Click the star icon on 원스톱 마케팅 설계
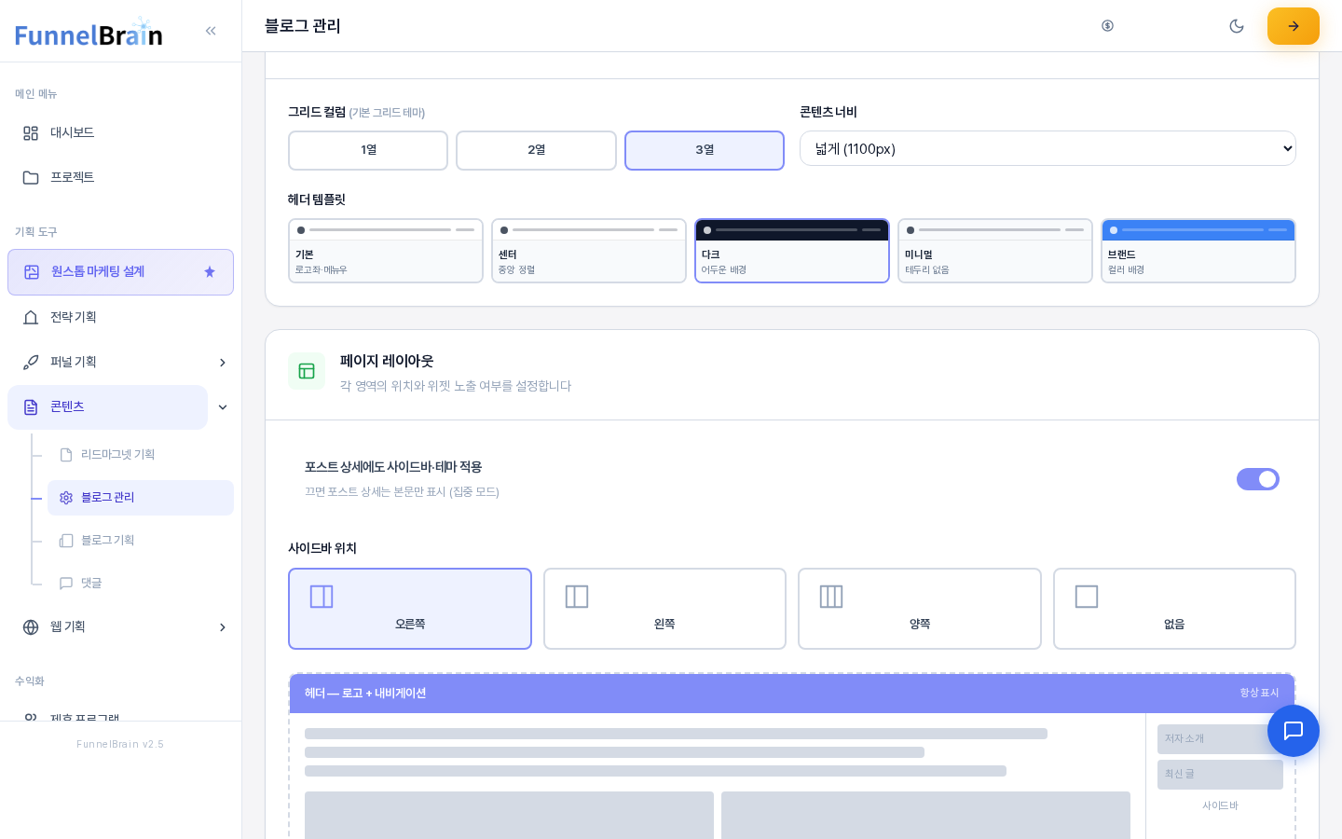Viewport: 1342px width, 839px height. [x=210, y=272]
